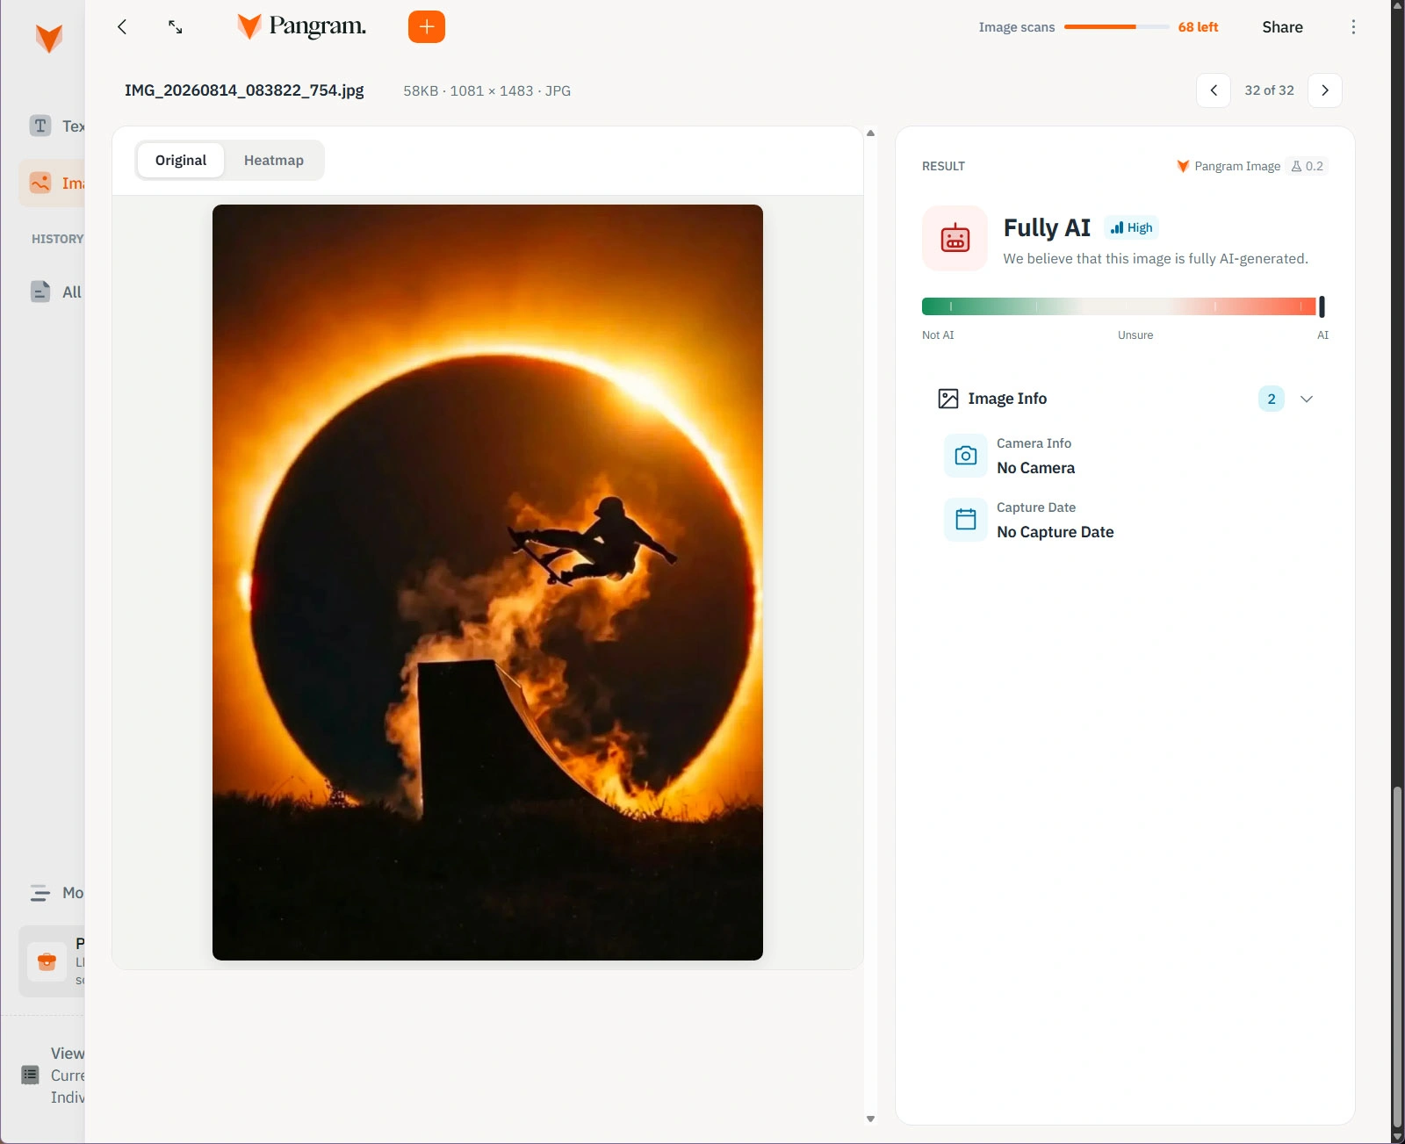Click the eclipse skateboarder image preview

tap(487, 582)
